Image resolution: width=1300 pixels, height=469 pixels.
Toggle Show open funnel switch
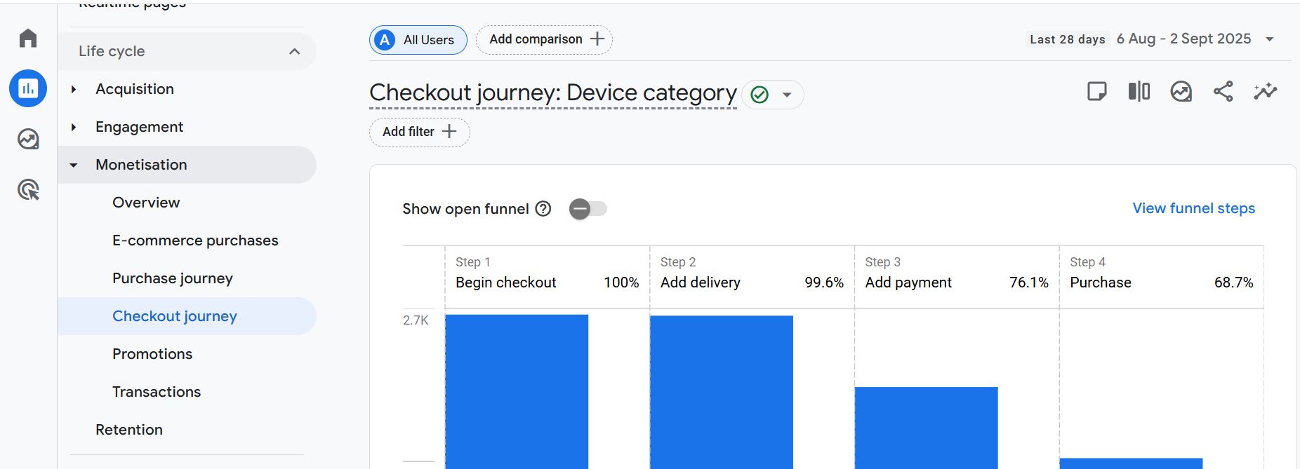point(588,209)
